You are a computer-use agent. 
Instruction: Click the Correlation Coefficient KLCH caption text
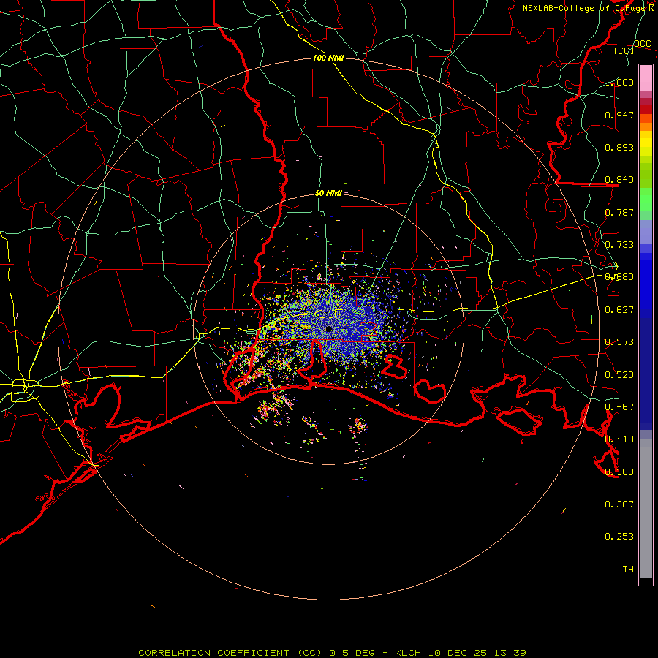332,653
